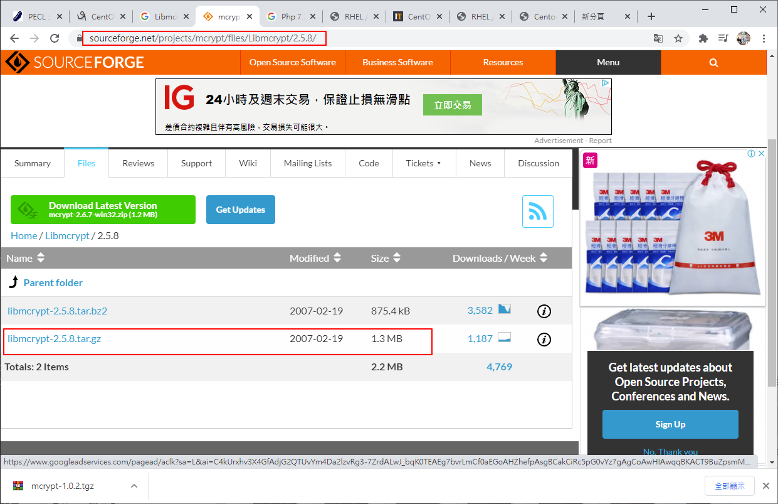Click the browser forward arrow

pos(34,38)
